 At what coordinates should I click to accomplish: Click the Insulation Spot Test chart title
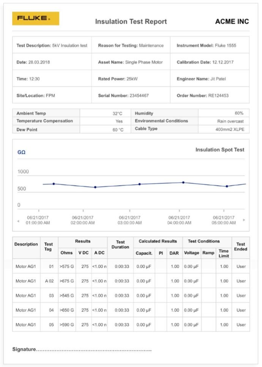220,150
